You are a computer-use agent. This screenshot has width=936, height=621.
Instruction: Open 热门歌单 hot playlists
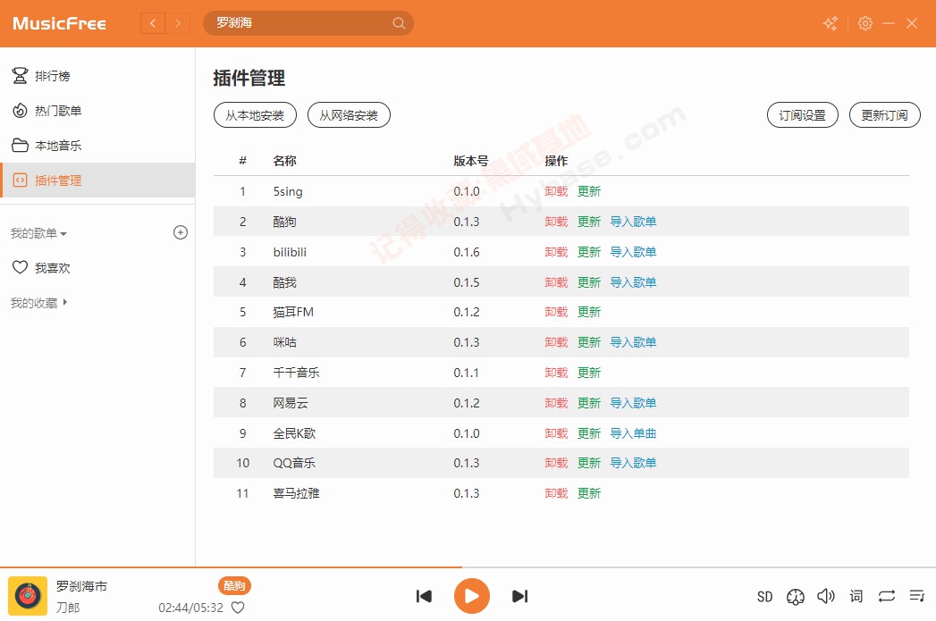[98, 111]
